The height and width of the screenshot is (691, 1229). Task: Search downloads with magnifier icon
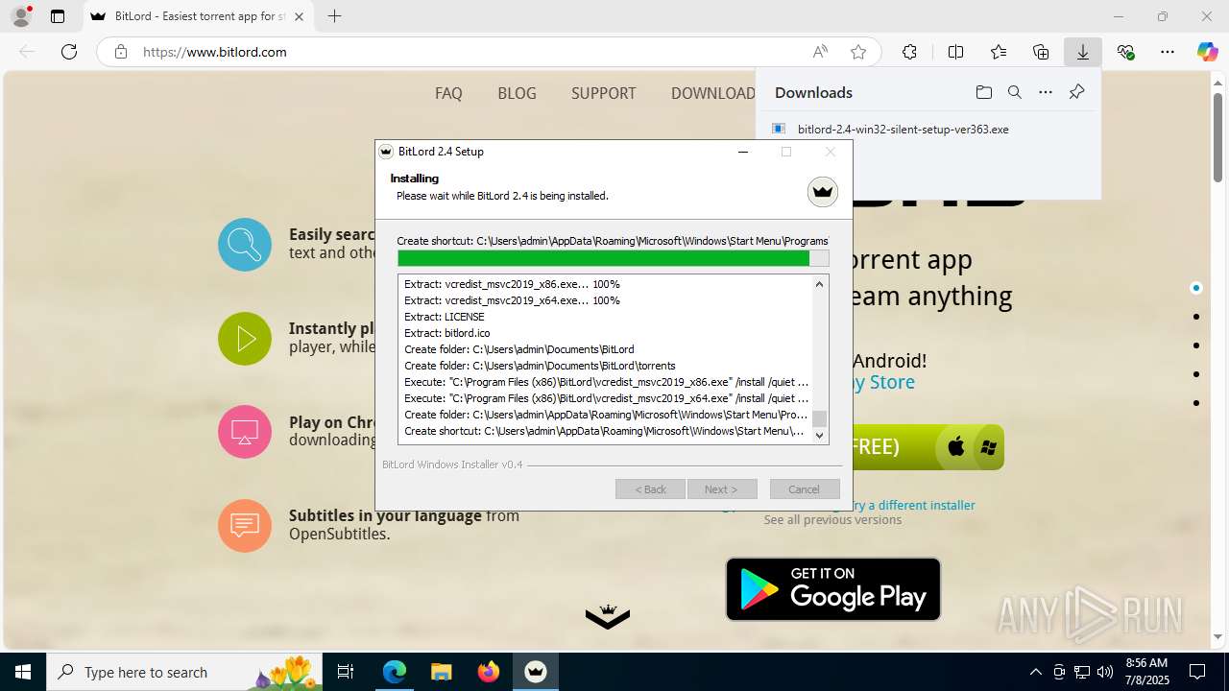(x=1014, y=92)
